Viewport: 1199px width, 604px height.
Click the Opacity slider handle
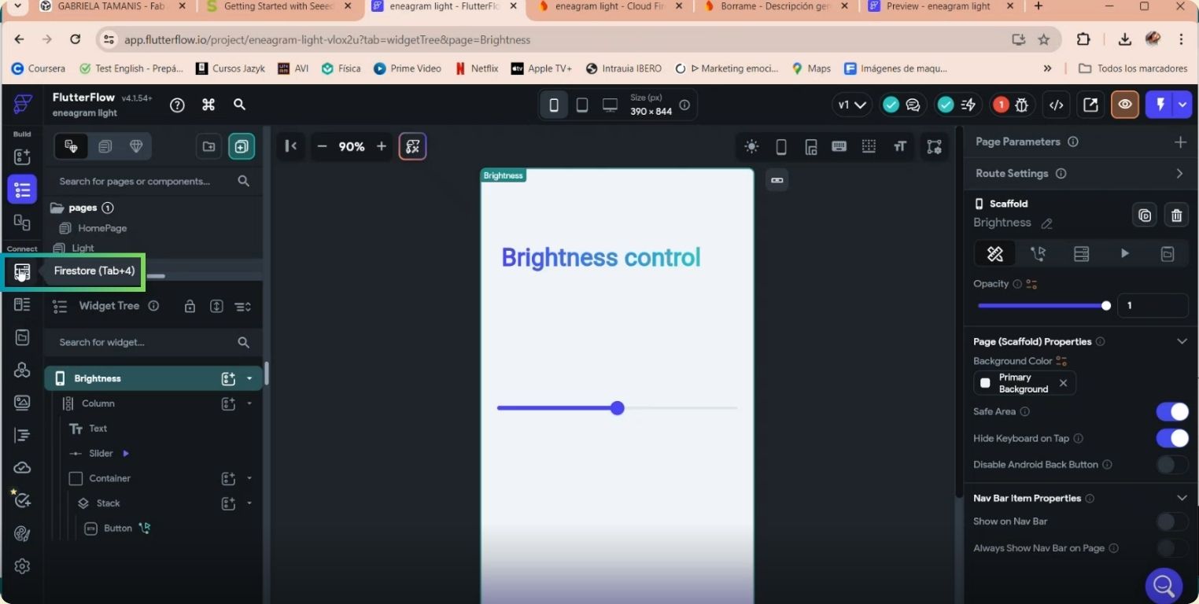click(1106, 305)
